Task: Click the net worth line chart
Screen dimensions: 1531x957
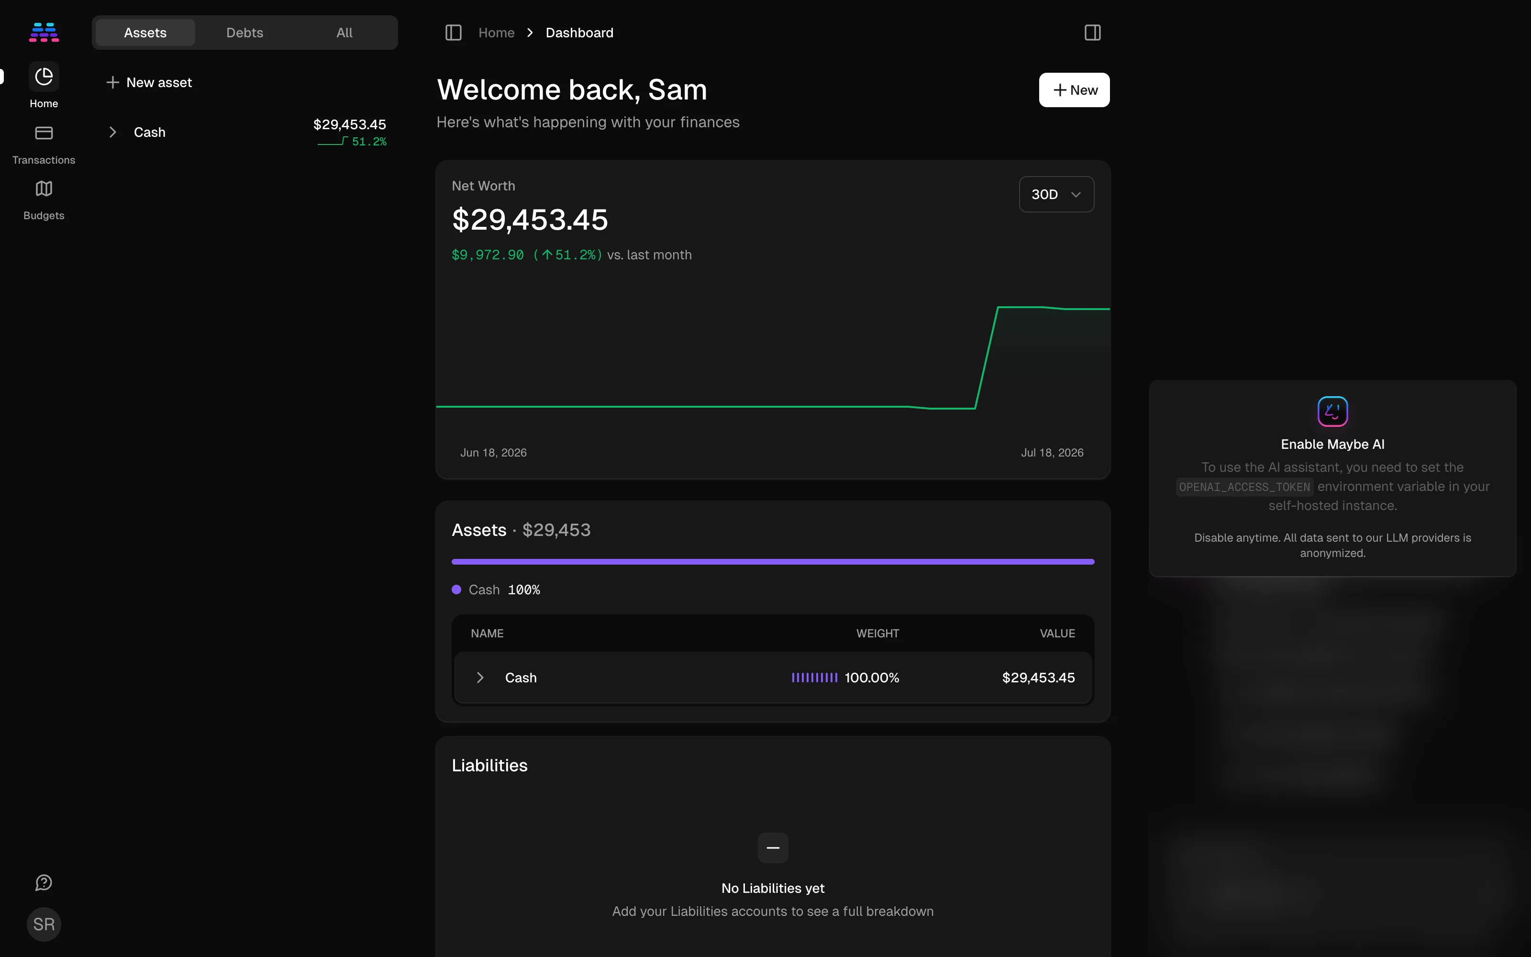Action: [x=773, y=357]
